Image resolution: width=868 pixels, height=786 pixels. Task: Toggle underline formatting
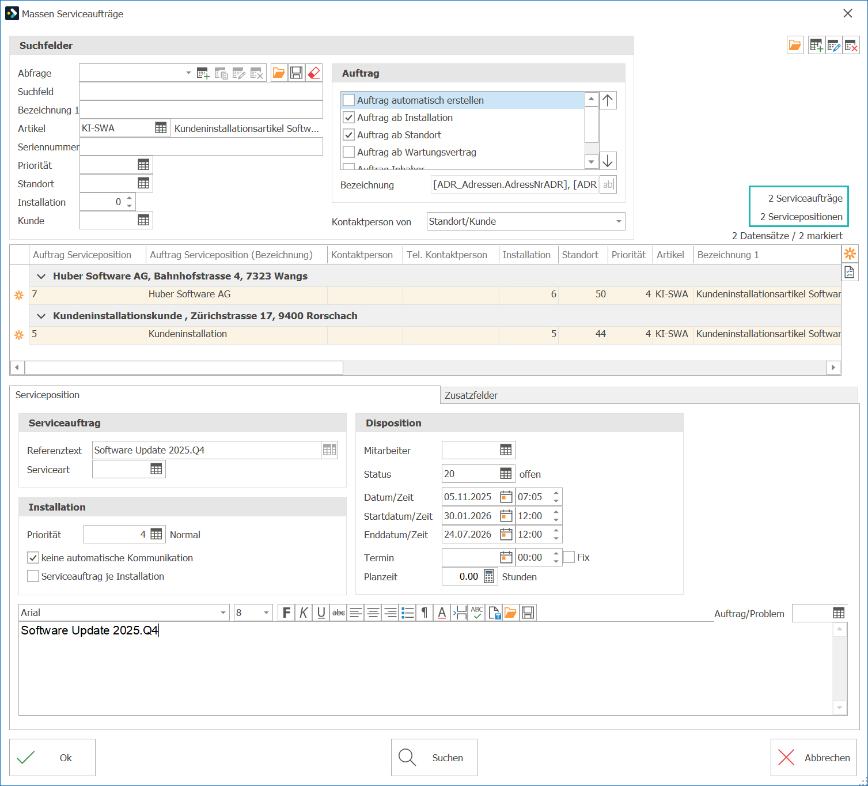[321, 613]
